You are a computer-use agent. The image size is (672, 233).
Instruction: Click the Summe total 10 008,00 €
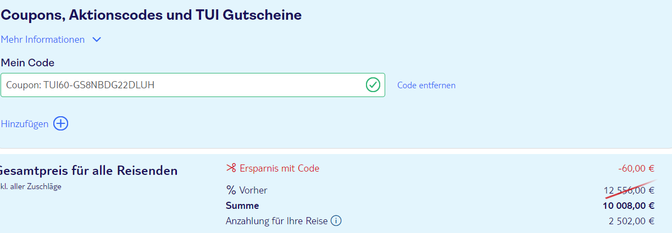point(629,206)
